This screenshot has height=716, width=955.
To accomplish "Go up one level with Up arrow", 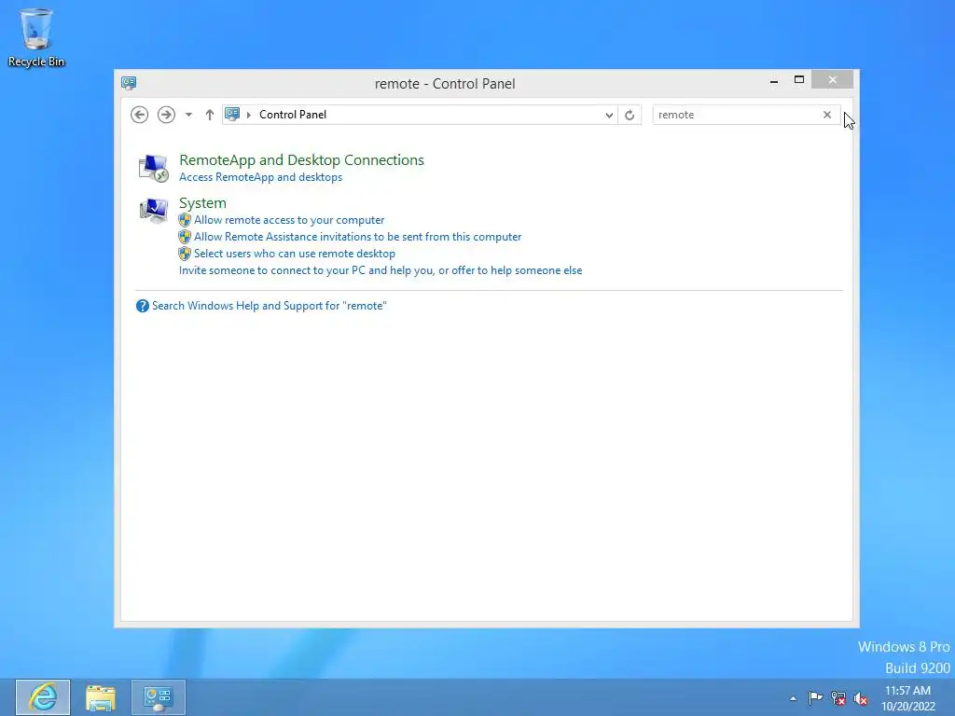I will coord(210,115).
